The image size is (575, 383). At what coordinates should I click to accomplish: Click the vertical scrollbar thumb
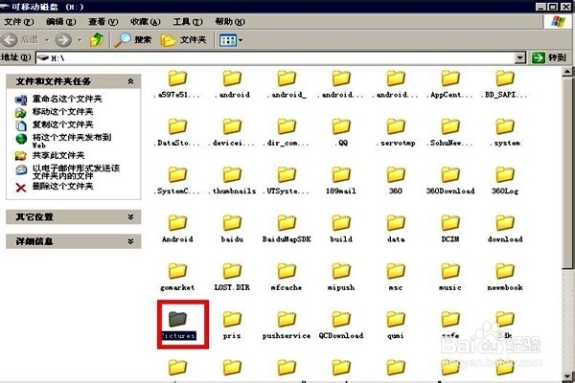coord(567,173)
